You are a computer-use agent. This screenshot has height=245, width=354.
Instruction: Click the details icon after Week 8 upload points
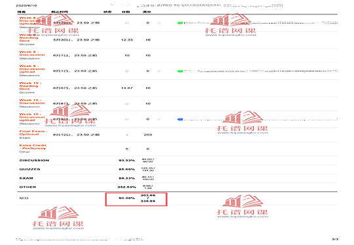tap(159, 23)
